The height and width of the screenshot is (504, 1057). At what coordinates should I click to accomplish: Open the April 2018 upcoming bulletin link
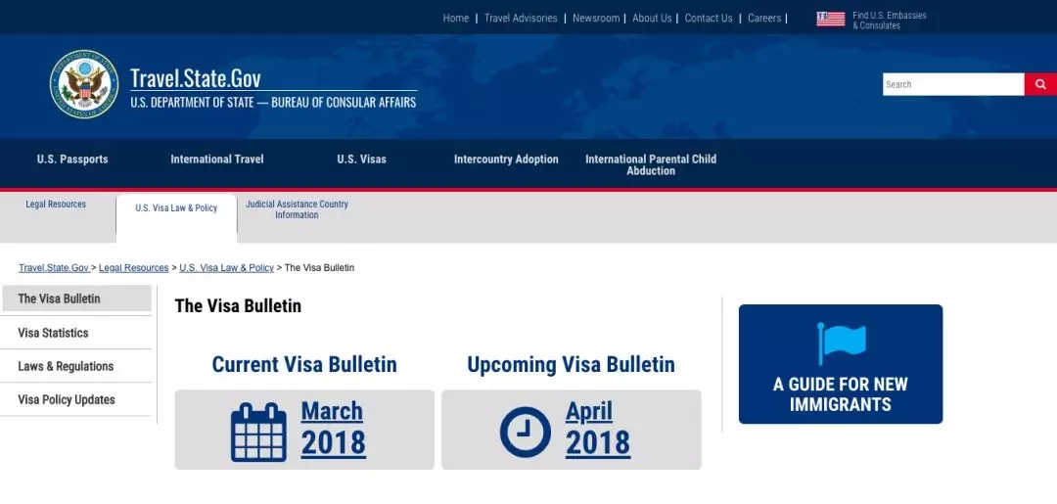tap(598, 428)
